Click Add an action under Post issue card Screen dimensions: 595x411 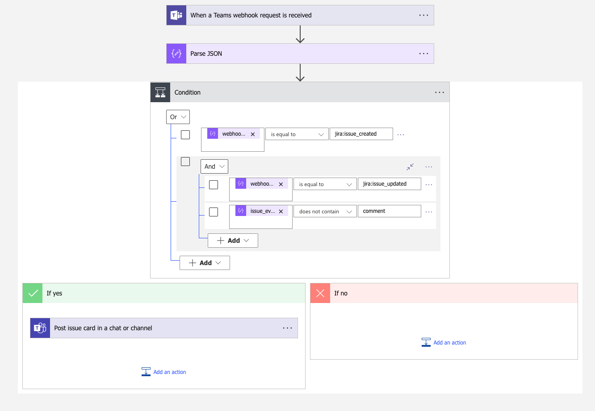(x=163, y=371)
